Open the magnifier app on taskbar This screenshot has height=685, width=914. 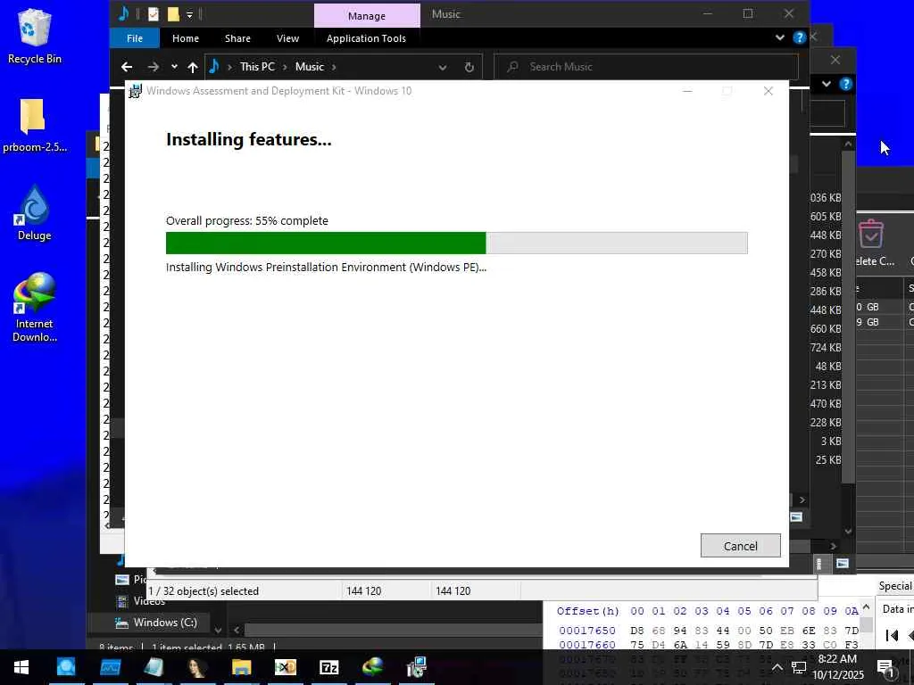(66, 667)
